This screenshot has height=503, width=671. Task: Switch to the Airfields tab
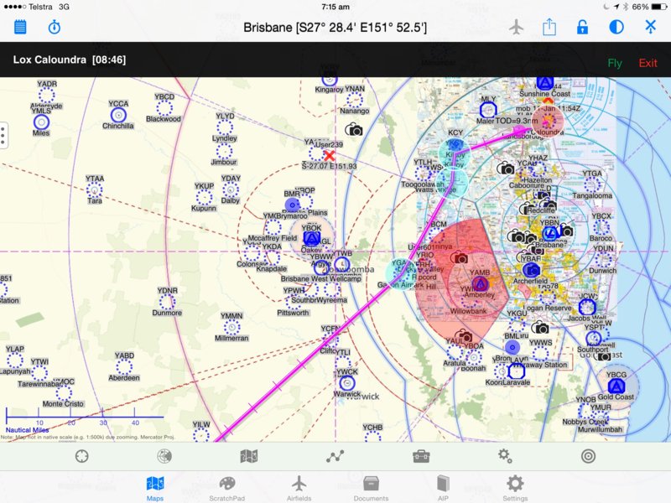pos(299,489)
